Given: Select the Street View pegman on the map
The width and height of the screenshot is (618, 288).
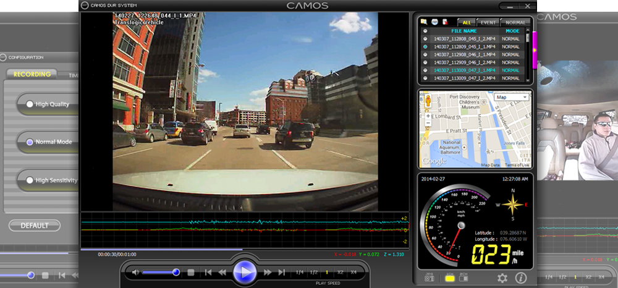Looking at the screenshot, I should pyautogui.click(x=428, y=101).
